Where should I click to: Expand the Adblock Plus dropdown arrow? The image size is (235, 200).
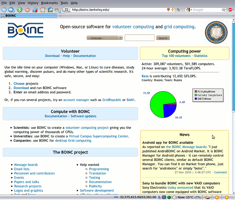point(234,10)
